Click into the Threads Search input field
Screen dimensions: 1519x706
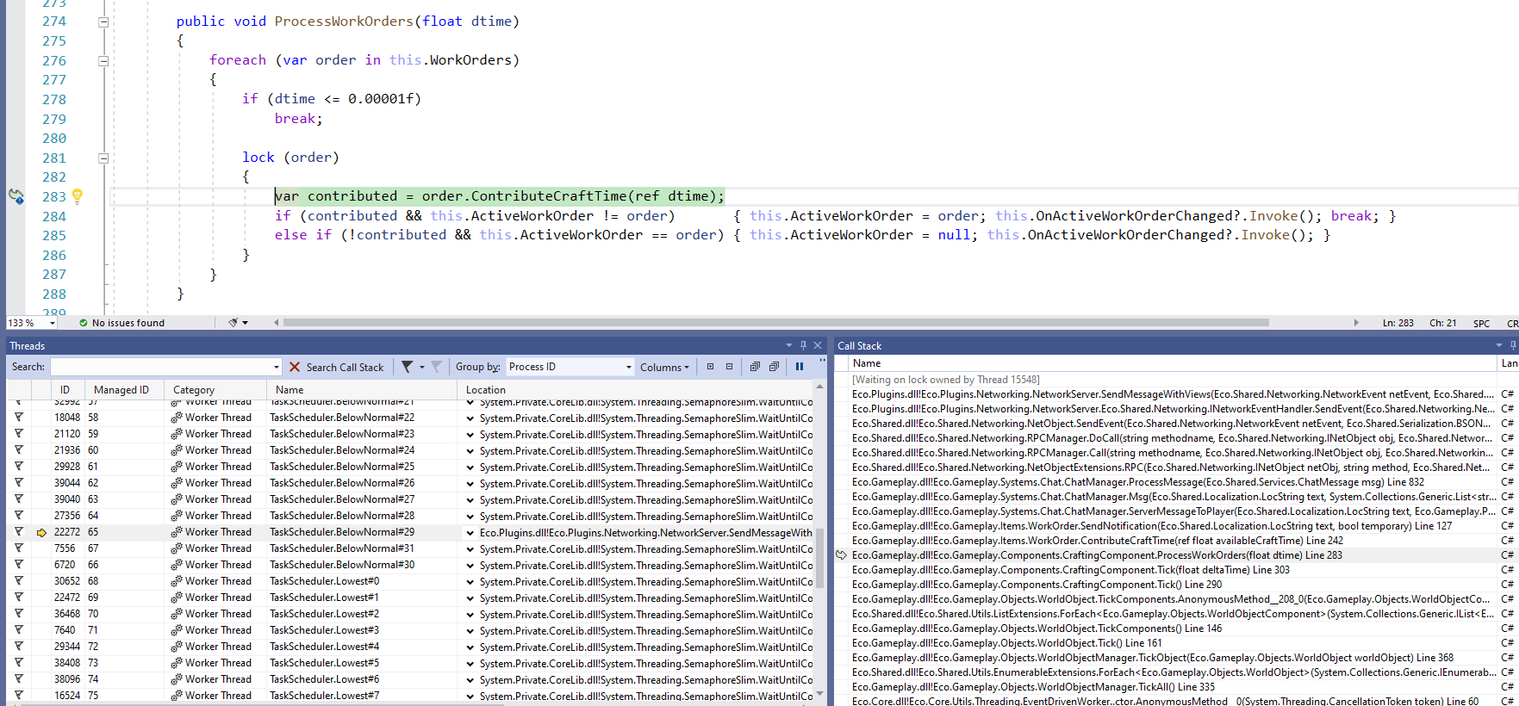pyautogui.click(x=161, y=367)
